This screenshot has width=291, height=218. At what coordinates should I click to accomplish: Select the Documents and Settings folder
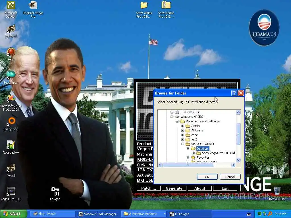(202, 121)
